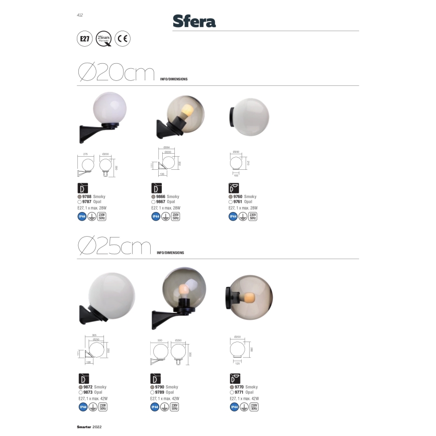Viewport: 436px width, 436px height.
Task: Click INFO/DIMENSIONS label next to Ø25cm
Action: click(171, 253)
